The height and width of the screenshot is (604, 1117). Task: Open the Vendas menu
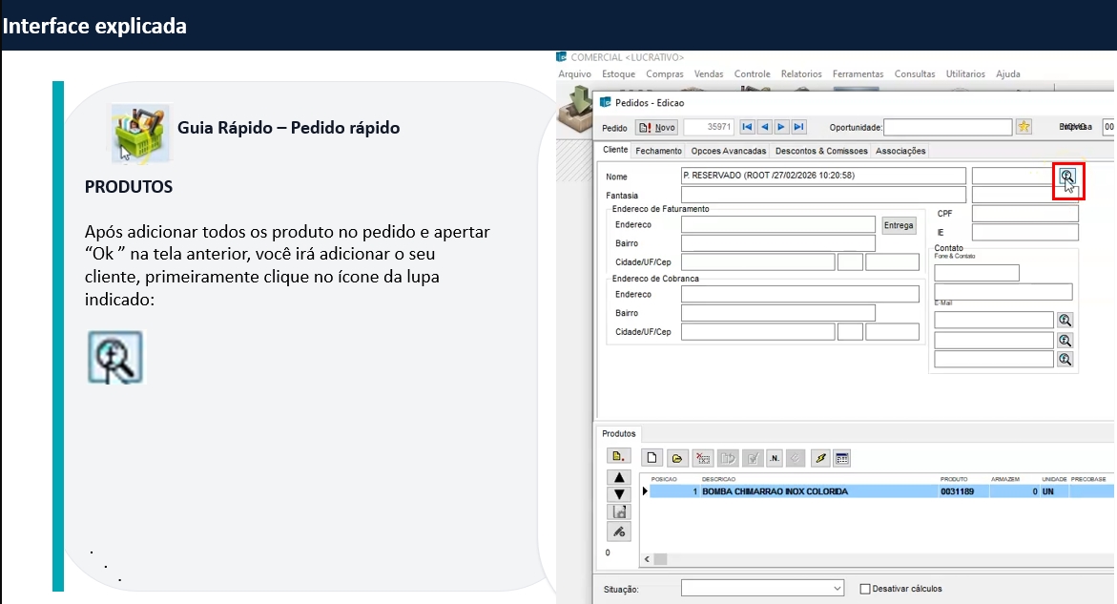708,73
